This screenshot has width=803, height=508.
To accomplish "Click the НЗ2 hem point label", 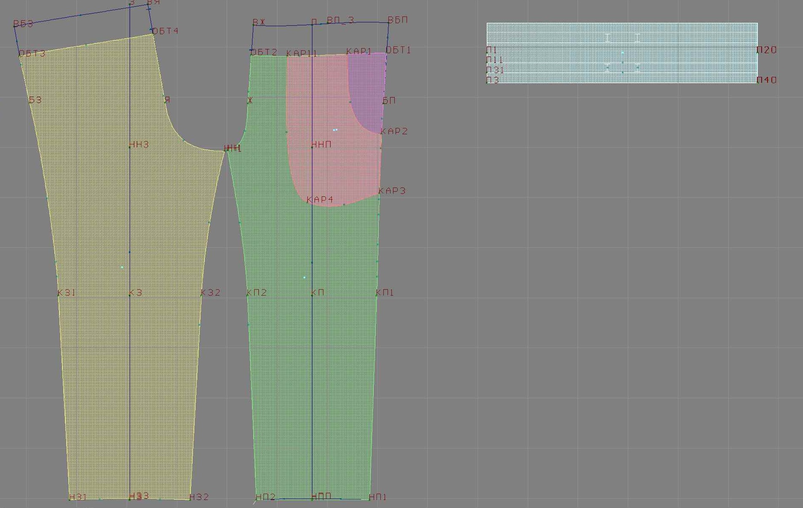I will coord(199,497).
